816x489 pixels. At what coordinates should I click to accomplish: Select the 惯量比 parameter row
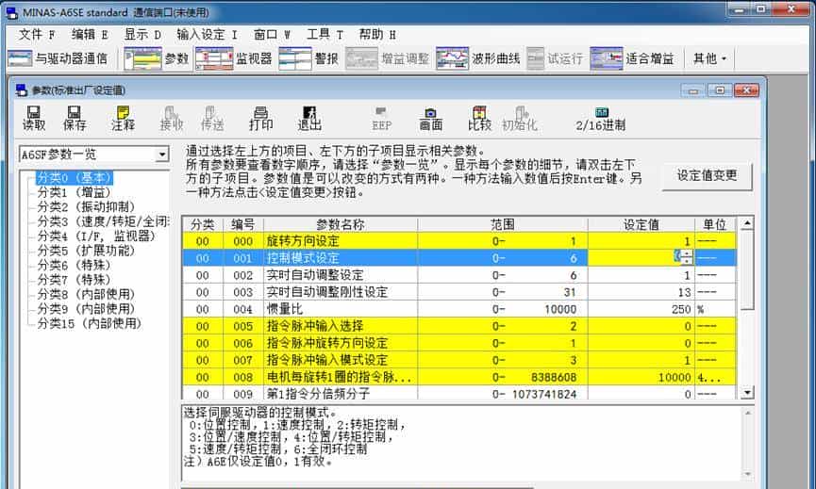pos(459,309)
